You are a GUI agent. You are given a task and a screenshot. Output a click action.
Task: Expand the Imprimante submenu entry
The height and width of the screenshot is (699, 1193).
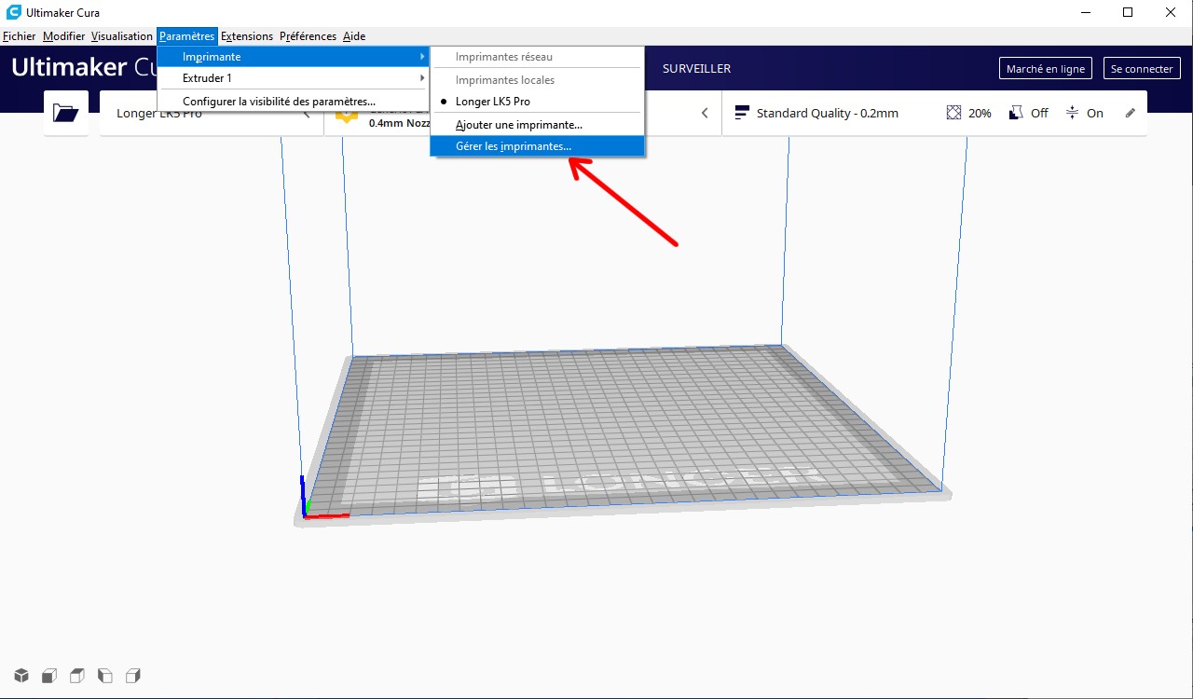click(294, 57)
